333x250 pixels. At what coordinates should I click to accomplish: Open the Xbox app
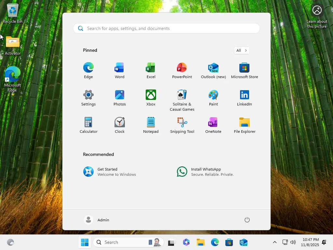point(151,98)
